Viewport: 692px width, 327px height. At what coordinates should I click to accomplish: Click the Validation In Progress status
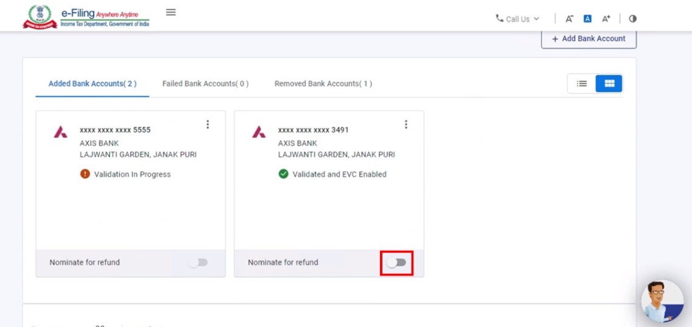132,174
